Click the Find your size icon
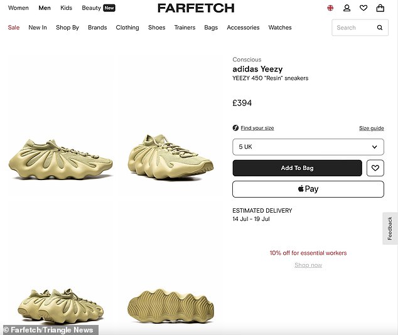Image resolution: width=398 pixels, height=335 pixels. pos(235,128)
